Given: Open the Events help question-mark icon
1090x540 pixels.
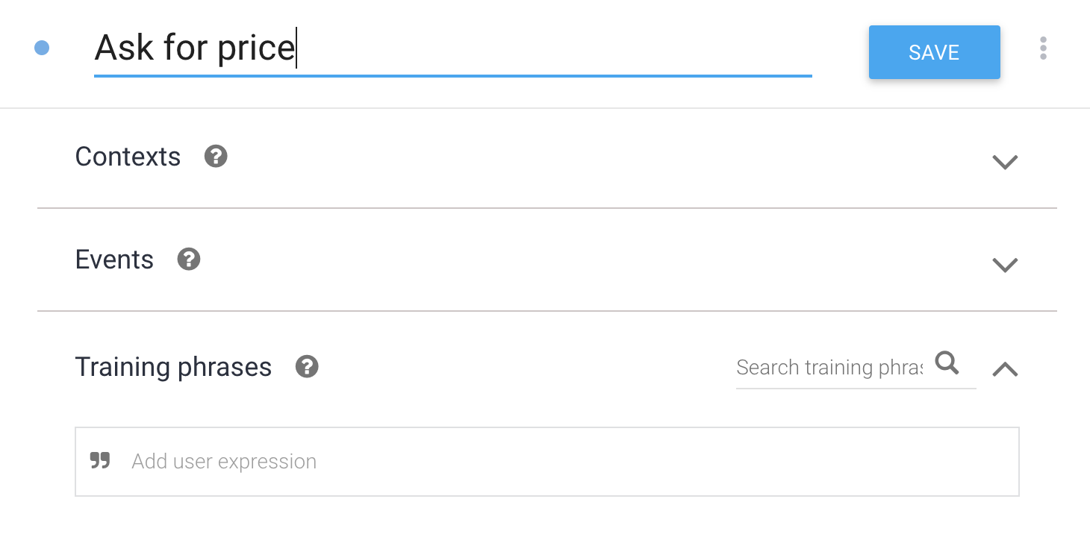Looking at the screenshot, I should point(189,260).
